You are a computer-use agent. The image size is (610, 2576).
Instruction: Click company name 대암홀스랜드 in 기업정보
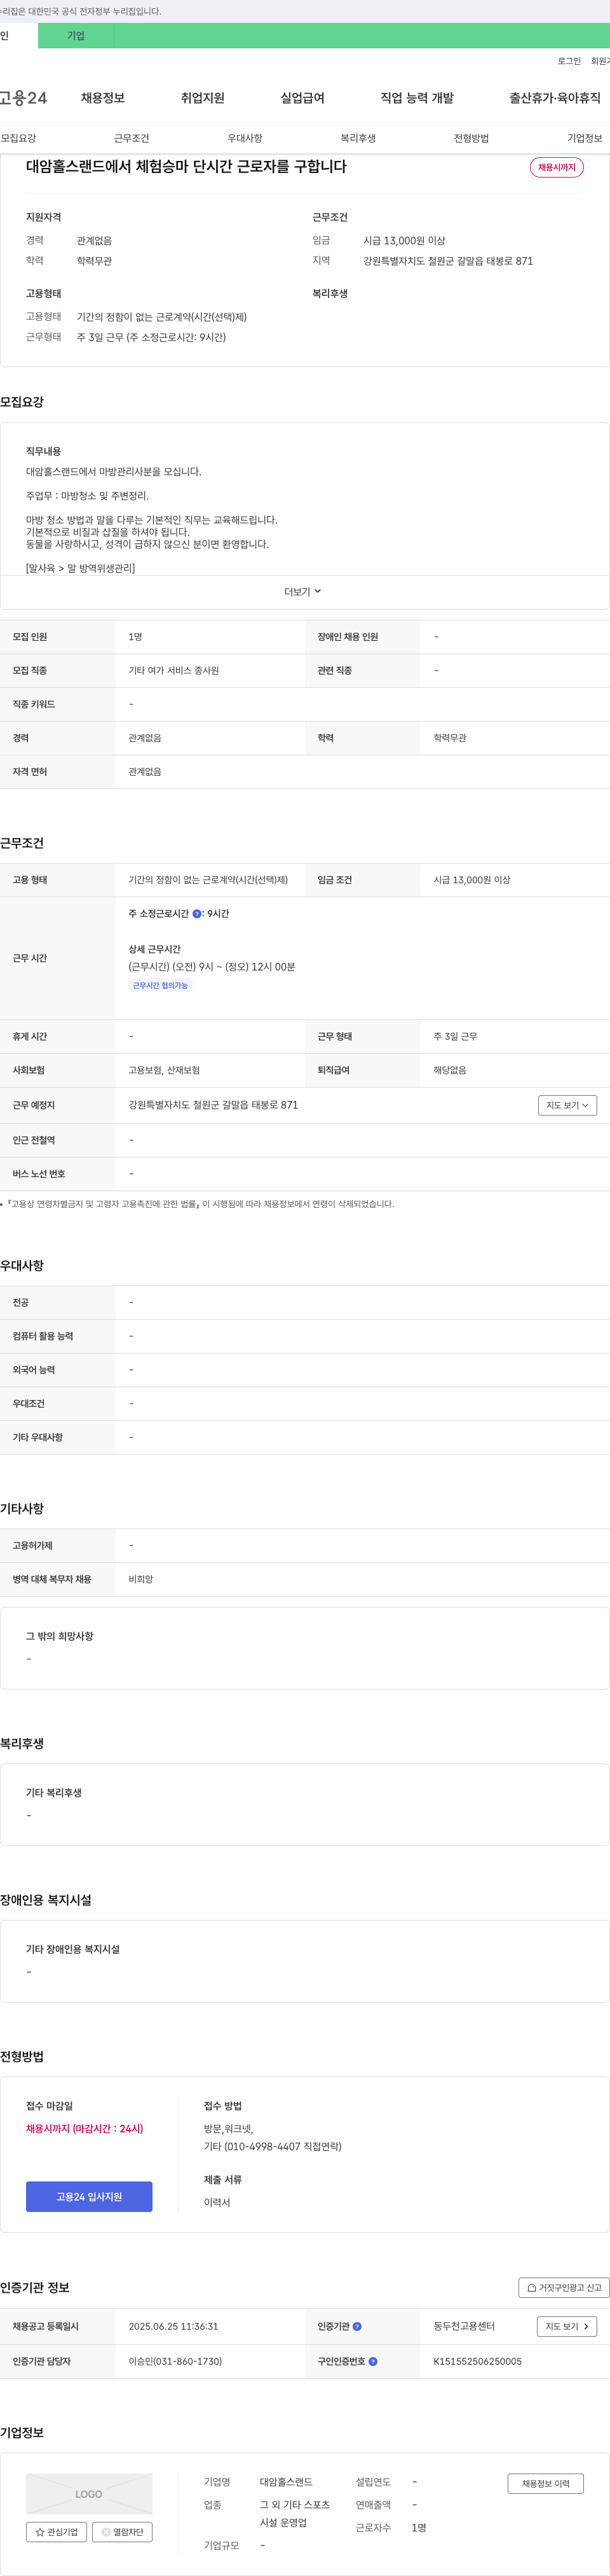click(x=287, y=2482)
